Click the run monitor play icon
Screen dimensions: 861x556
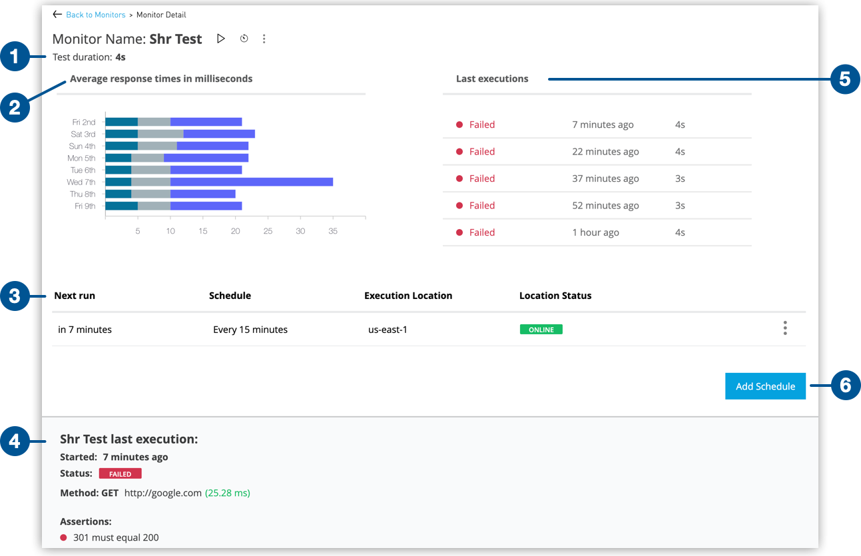tap(221, 39)
